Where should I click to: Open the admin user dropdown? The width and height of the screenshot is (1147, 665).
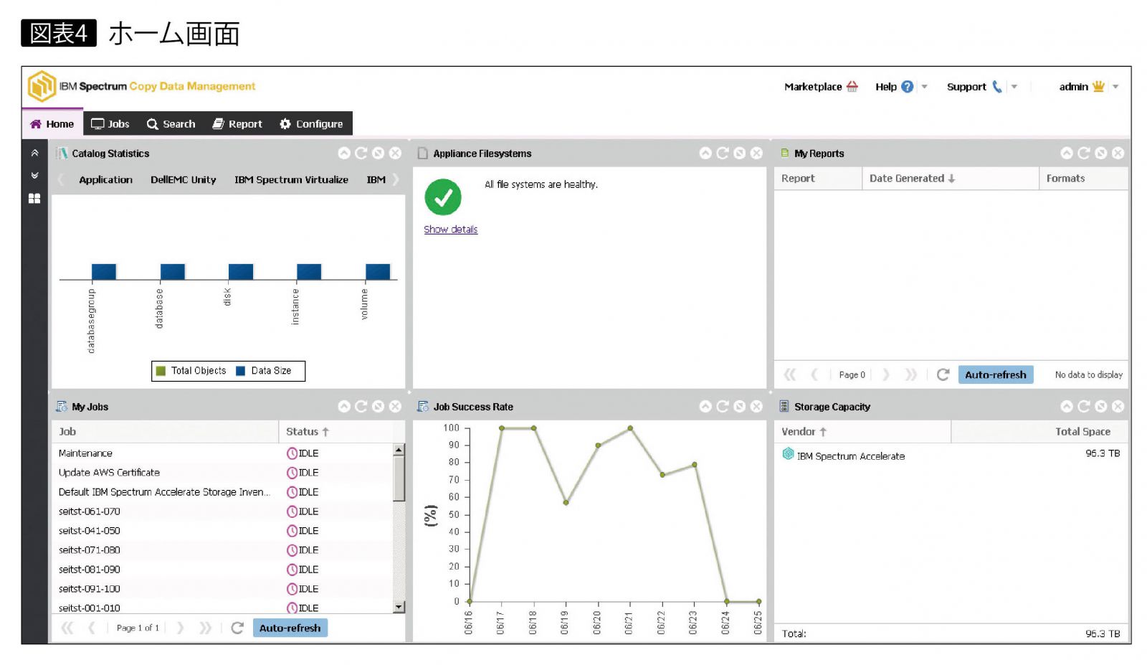[x=1115, y=87]
